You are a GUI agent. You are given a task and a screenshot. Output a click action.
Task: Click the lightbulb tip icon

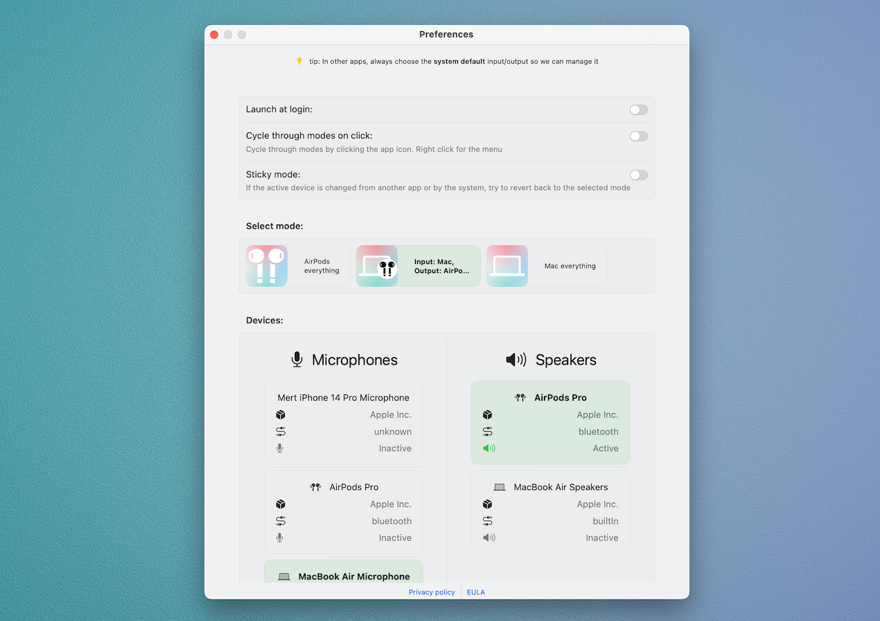pos(299,61)
